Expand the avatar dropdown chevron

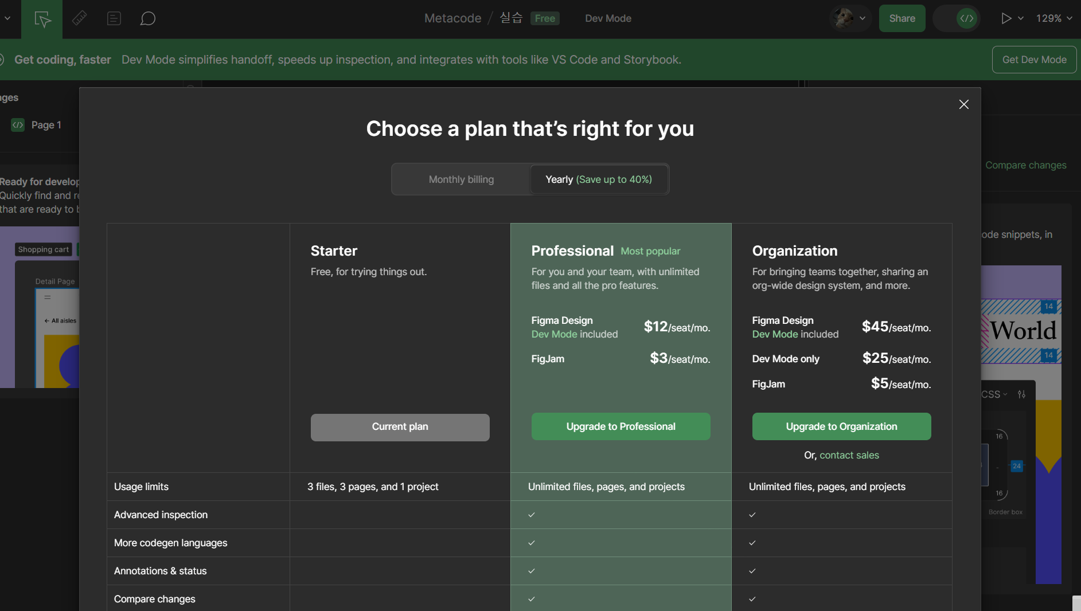click(x=862, y=18)
